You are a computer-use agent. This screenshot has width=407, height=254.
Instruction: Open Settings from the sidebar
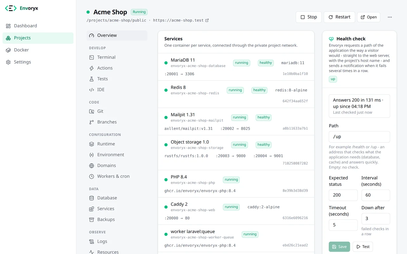[x=38, y=62]
